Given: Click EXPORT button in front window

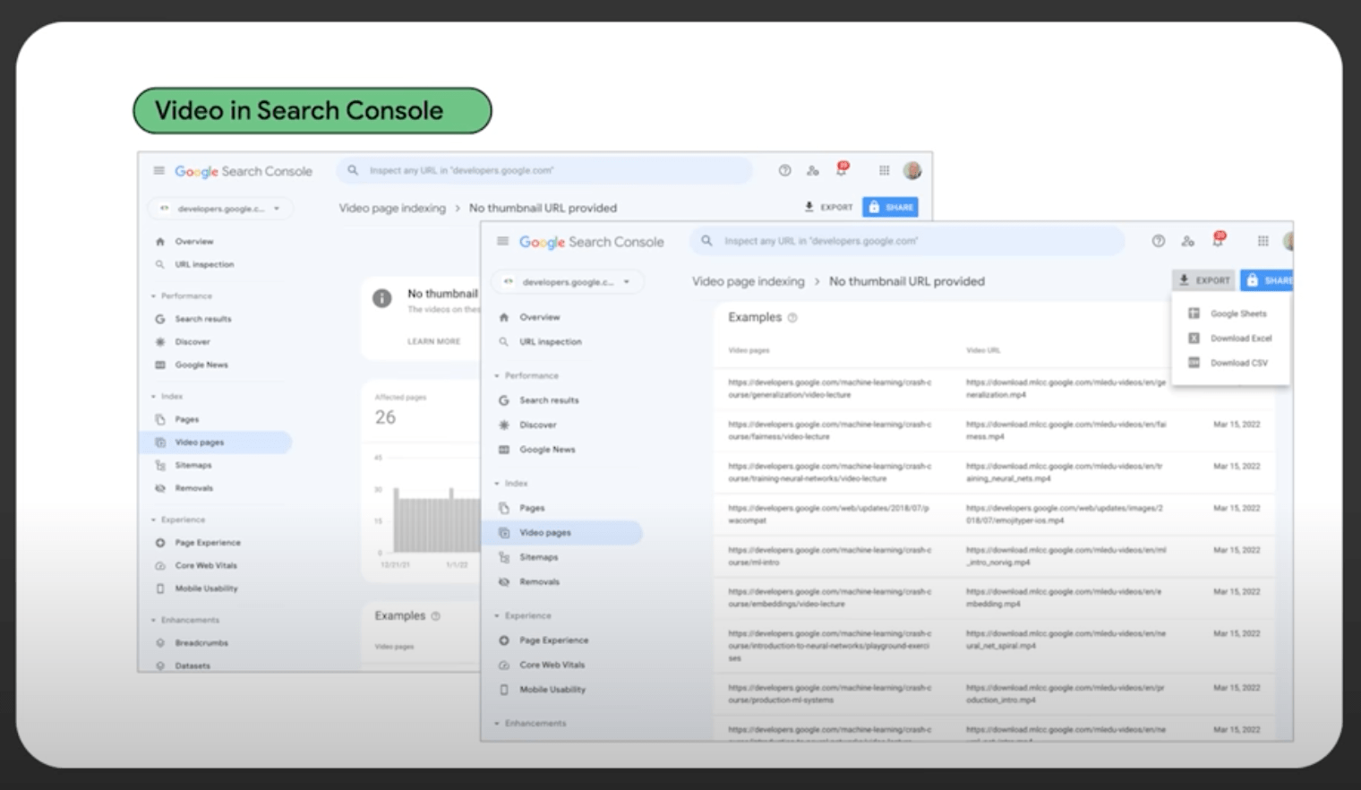Looking at the screenshot, I should coord(1203,280).
